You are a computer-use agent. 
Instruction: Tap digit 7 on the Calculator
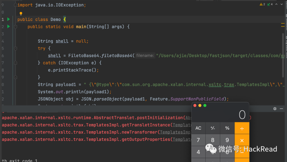point(199,140)
